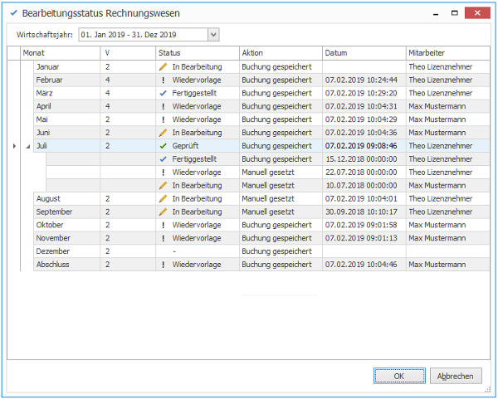
Task: Select the Januar row
Action: click(261, 66)
